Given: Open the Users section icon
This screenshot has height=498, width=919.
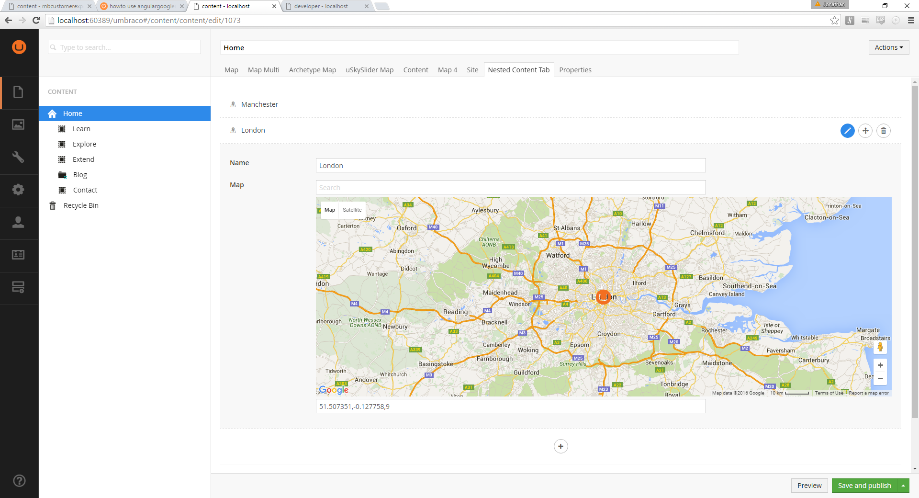Looking at the screenshot, I should coord(18,222).
